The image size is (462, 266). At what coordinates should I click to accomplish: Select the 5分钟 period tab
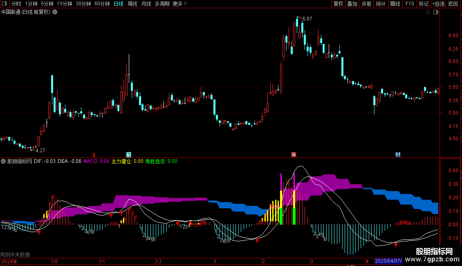47,4
